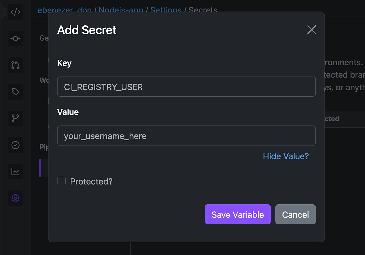Open the pipelines checkmark icon in sidebar

[16, 145]
